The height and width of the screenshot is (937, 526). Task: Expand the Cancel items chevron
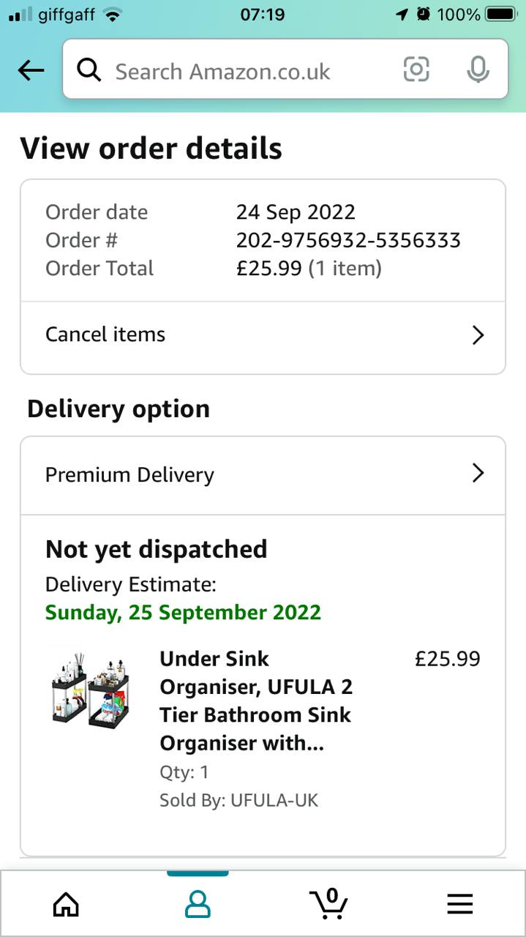(x=478, y=335)
